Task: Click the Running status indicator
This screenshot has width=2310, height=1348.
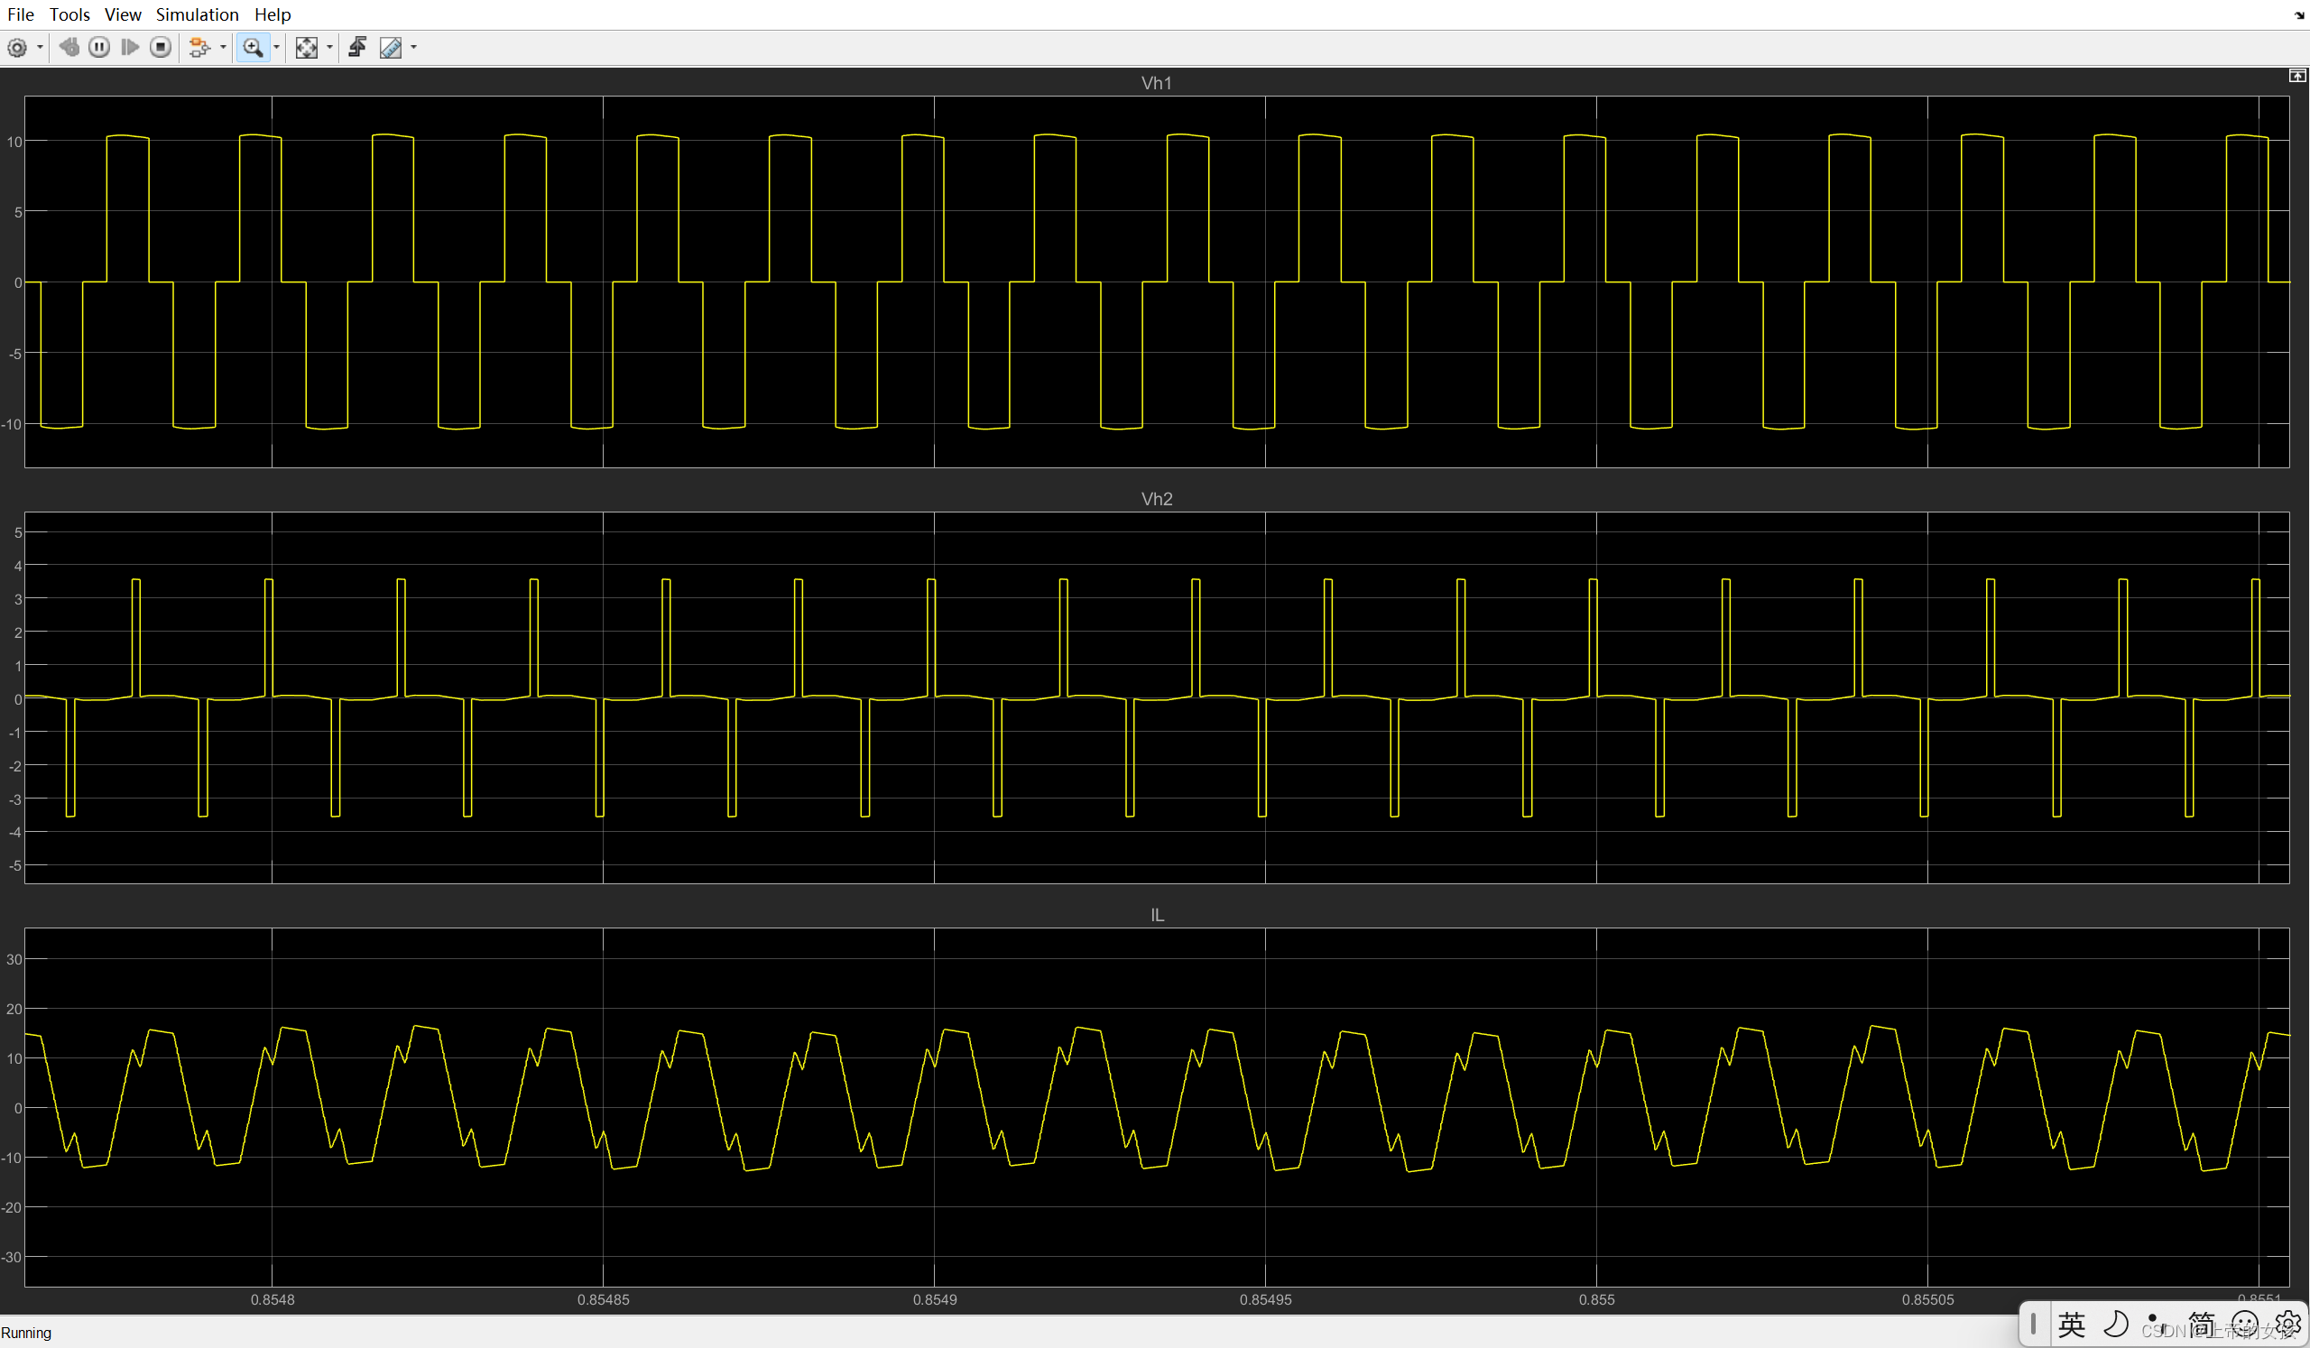Action: coord(27,1332)
